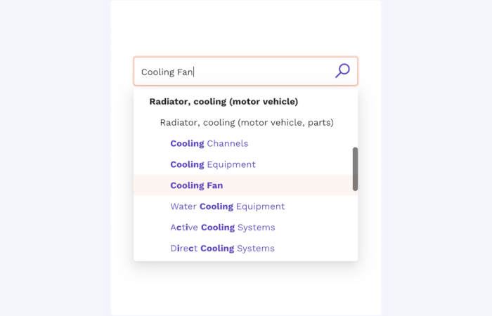Select the Cooling Channels suggestion
This screenshot has width=492, height=316.
(209, 143)
